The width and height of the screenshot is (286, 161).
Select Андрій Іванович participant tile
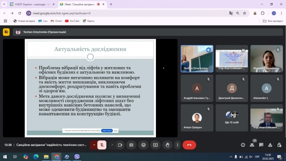point(197,88)
